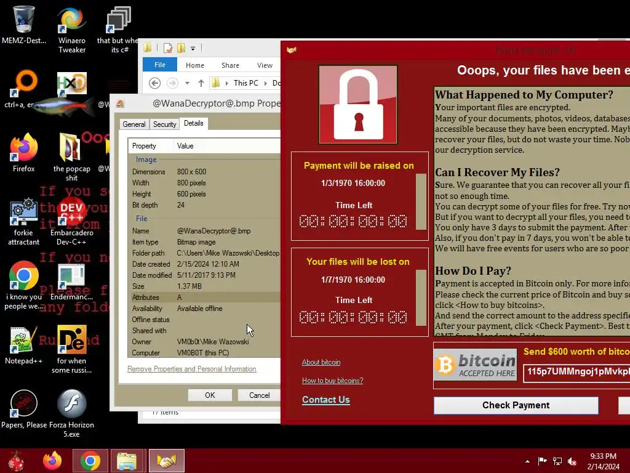Click OK in the Properties dialog

pos(210,395)
